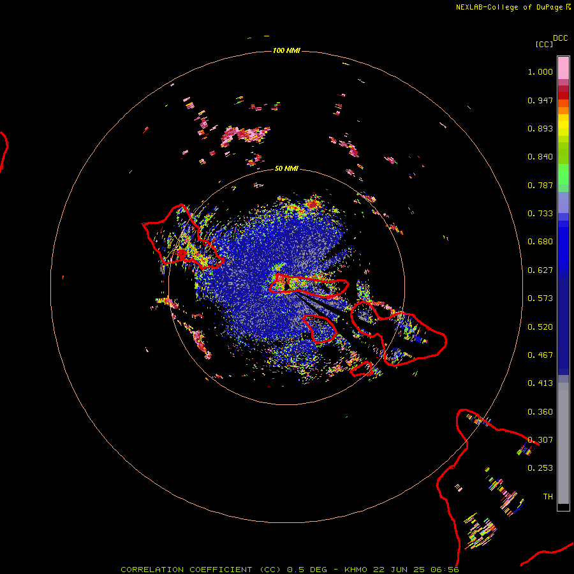Viewport: 574px width, 574px height.
Task: Select the 0.680 scale value
Action: coord(540,242)
